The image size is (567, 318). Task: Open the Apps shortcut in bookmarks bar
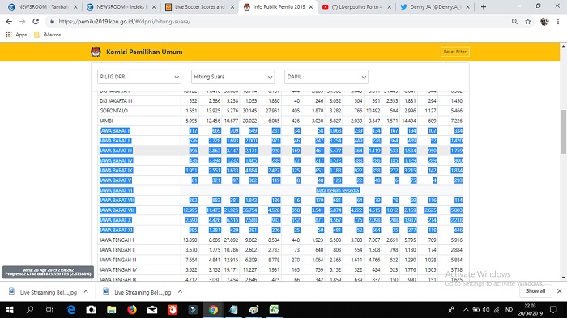pyautogui.click(x=16, y=35)
